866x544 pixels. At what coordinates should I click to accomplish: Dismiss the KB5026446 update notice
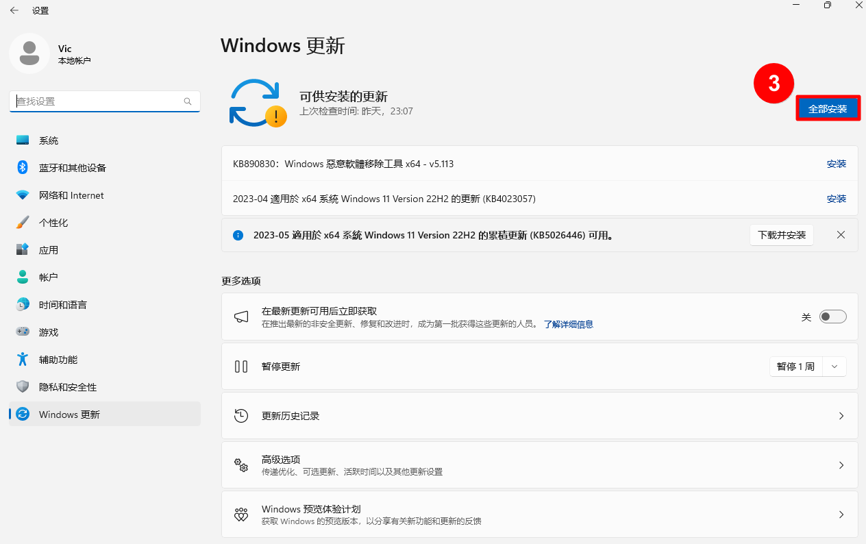click(x=841, y=235)
